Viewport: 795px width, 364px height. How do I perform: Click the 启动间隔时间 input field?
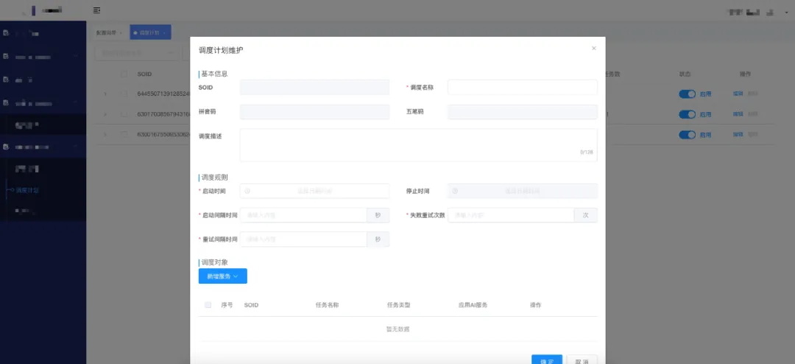point(303,215)
